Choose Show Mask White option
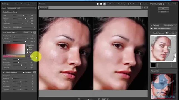Viewport: 179px width, 100px height. pyautogui.click(x=27, y=50)
